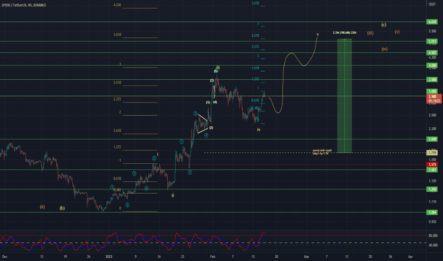Viewport: 443px width, 261px height.
Task: Click the orange (v) wave label
Action: pyautogui.click(x=397, y=32)
